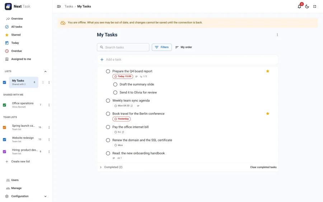The image size is (323, 202).
Task: Open options for Website redesign list
Action: click(49, 140)
